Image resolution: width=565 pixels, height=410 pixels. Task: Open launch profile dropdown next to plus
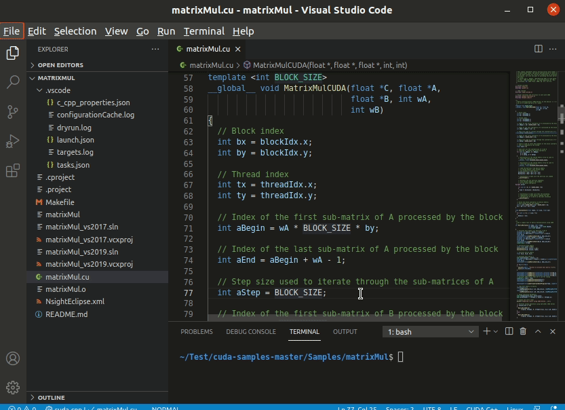[x=496, y=331]
